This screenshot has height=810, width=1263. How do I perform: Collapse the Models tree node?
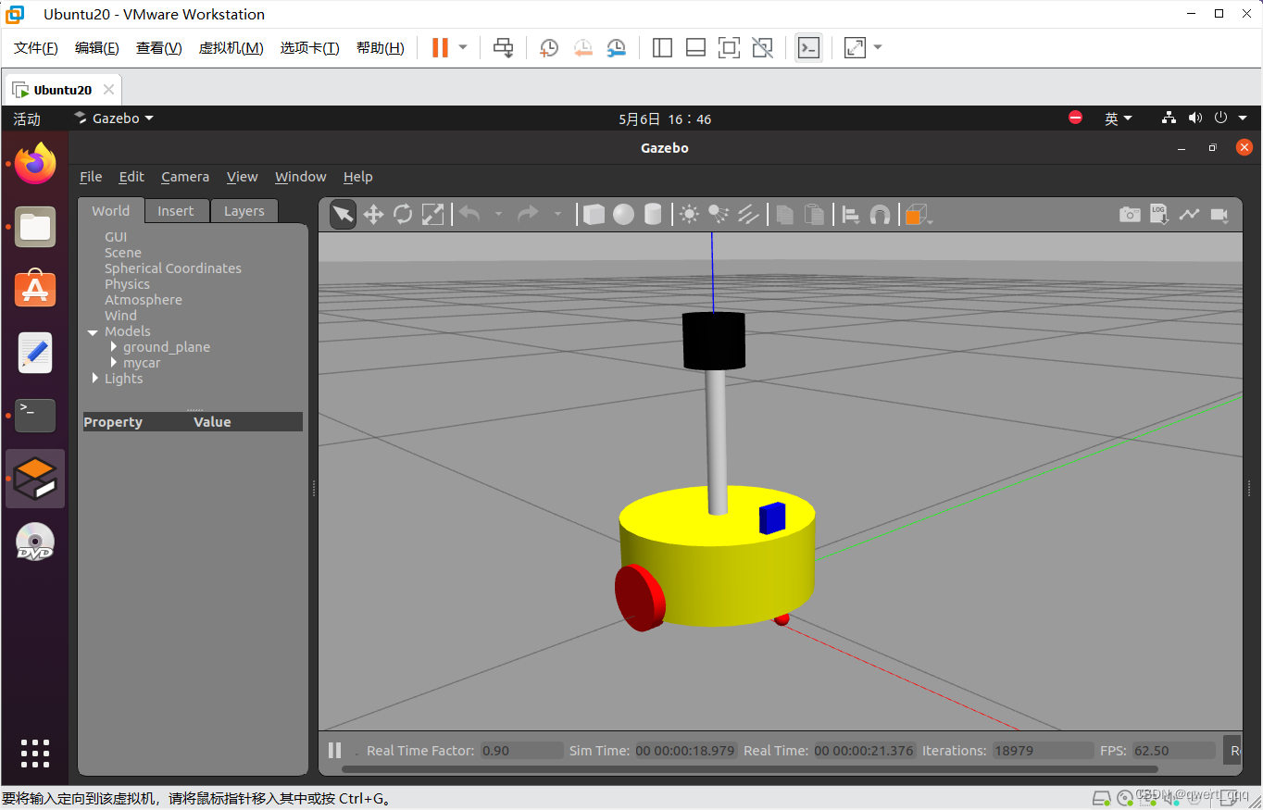(x=93, y=331)
